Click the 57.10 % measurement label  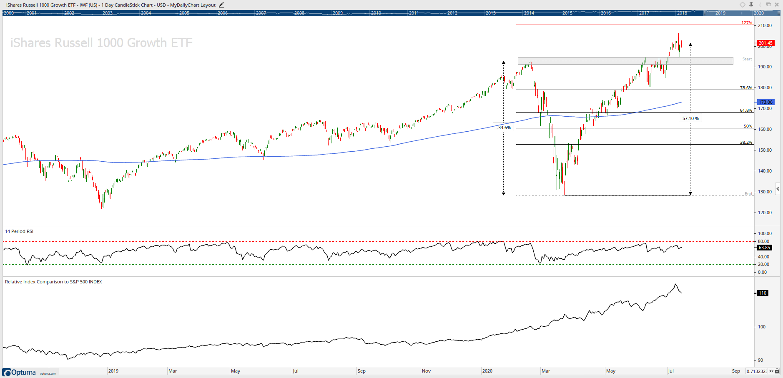[x=690, y=118]
